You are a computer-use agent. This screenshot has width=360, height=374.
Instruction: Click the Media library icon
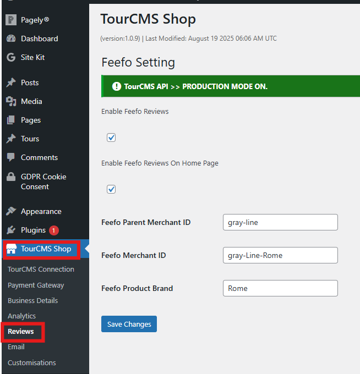pyautogui.click(x=11, y=101)
